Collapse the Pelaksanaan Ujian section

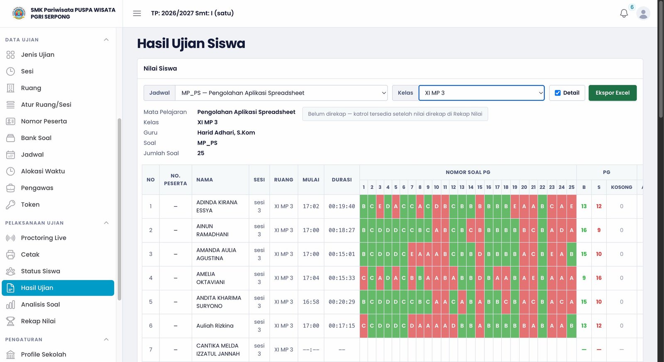point(106,223)
